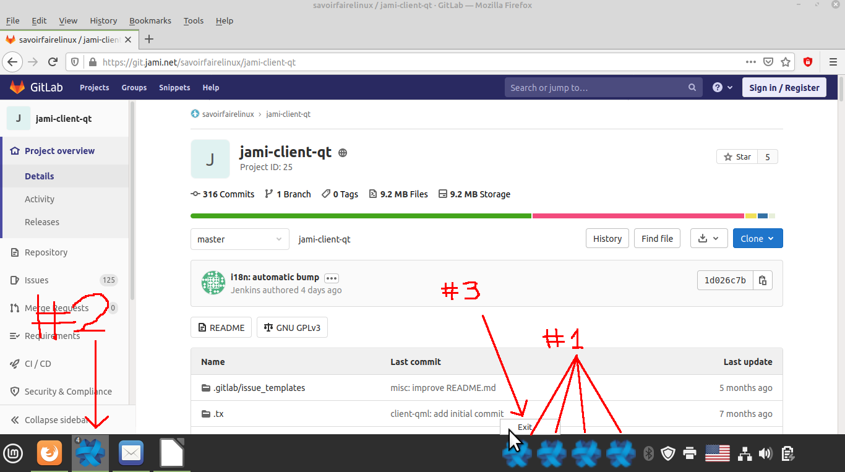Open the .tx folder

tap(218, 414)
